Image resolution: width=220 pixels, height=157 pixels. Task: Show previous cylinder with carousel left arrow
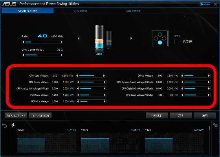coord(79,38)
